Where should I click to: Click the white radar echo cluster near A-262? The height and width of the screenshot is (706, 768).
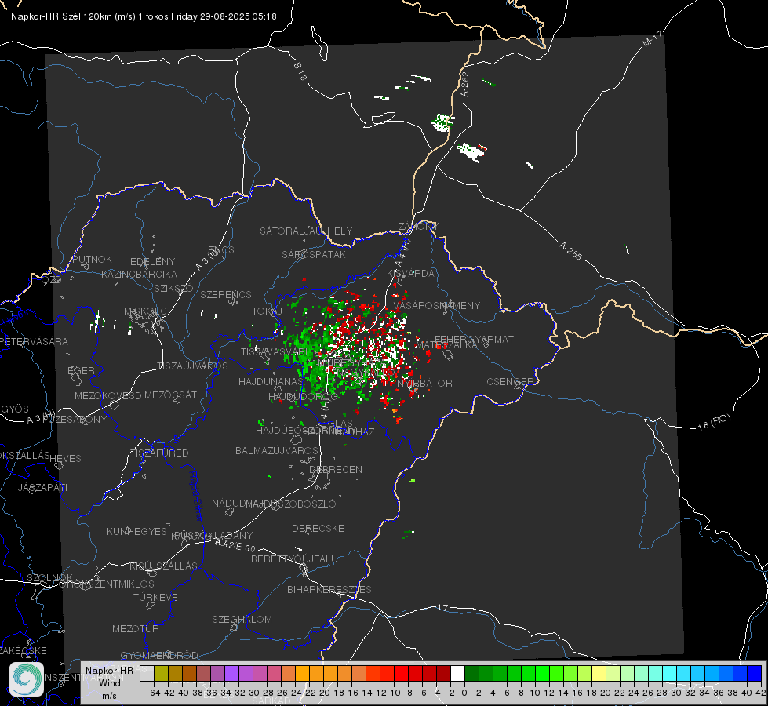442,122
